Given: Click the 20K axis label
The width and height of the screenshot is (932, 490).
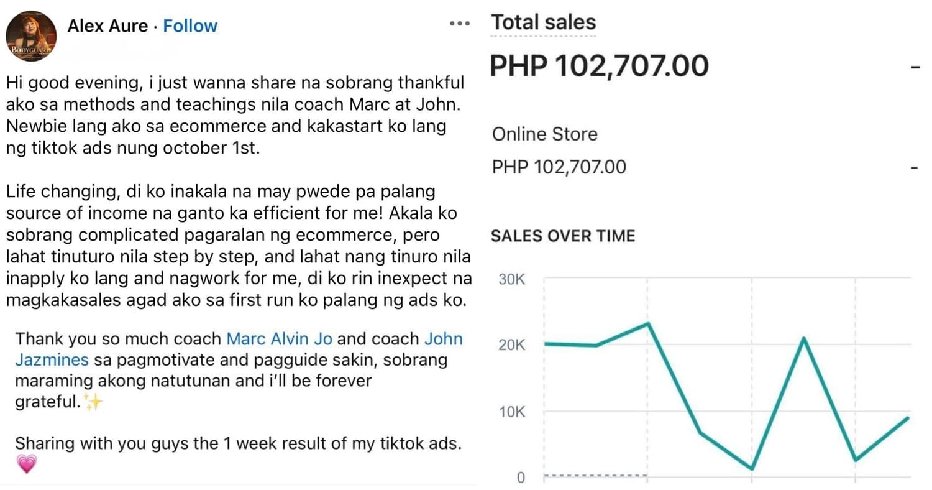Looking at the screenshot, I should point(512,345).
